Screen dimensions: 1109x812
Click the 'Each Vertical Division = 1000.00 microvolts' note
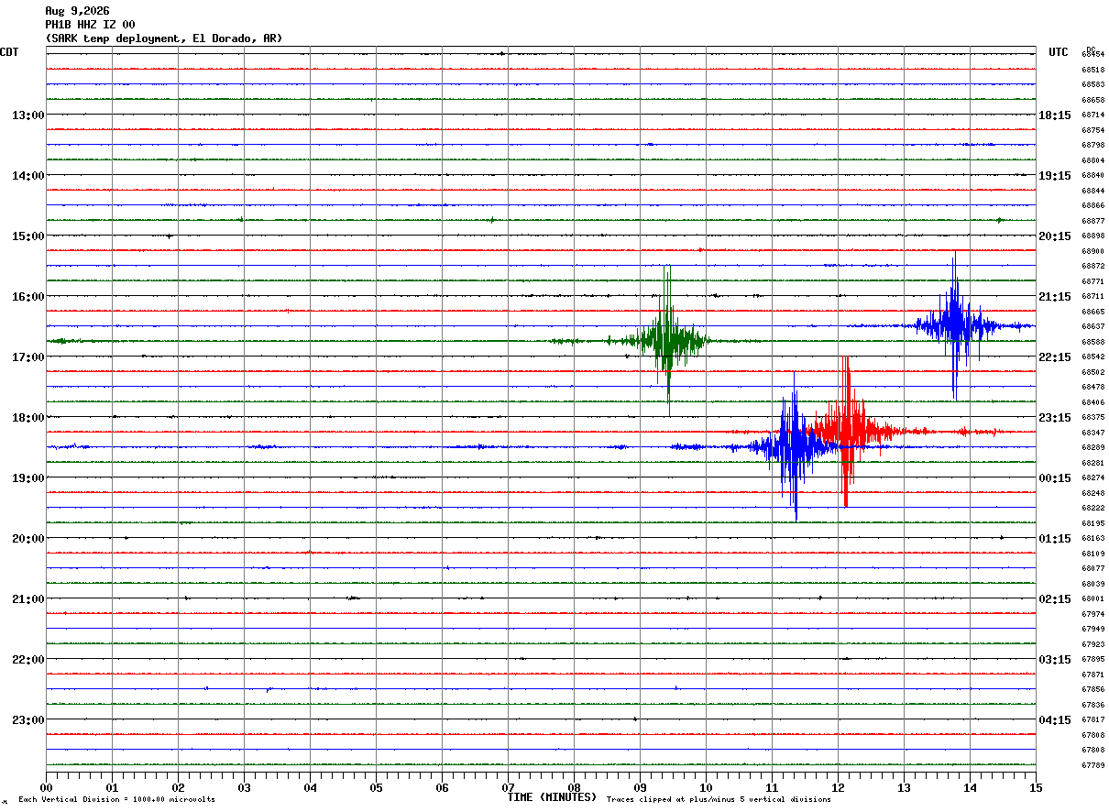click(116, 799)
